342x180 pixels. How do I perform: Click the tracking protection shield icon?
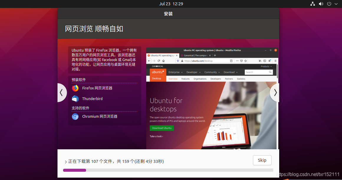[178, 61]
